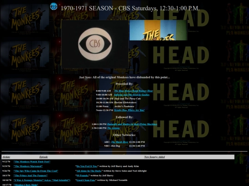Open the "Monkee Chow Mein" episode link

tap(26, 185)
